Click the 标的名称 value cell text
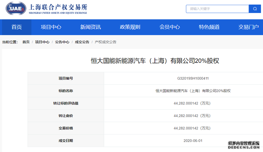 193,91
